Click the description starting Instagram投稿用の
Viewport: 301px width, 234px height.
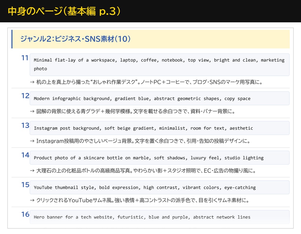coord(140,141)
